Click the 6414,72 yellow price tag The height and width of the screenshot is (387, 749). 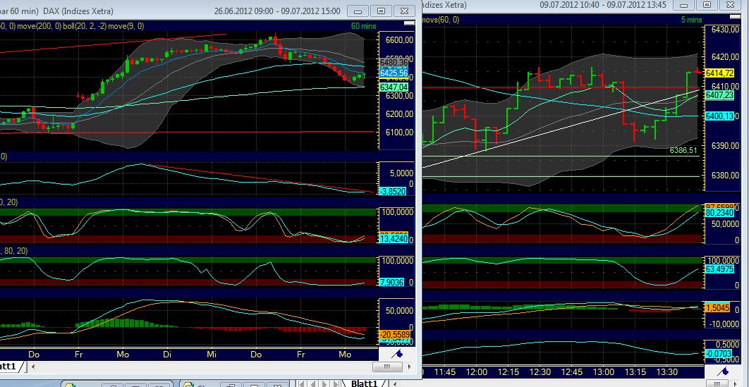pyautogui.click(x=719, y=73)
